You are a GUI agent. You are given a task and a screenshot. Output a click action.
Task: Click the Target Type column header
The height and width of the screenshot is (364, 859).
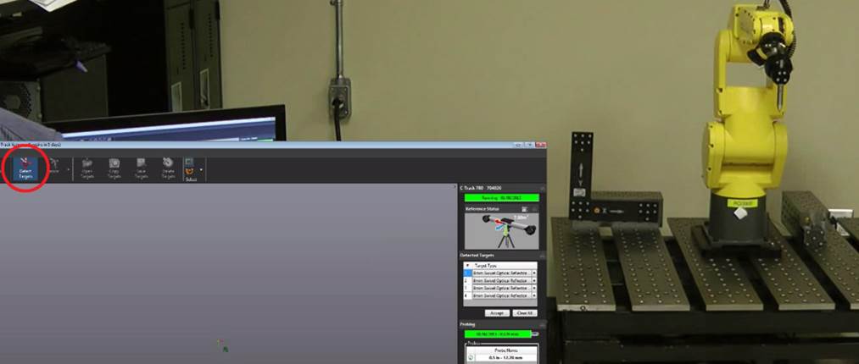pyautogui.click(x=504, y=265)
